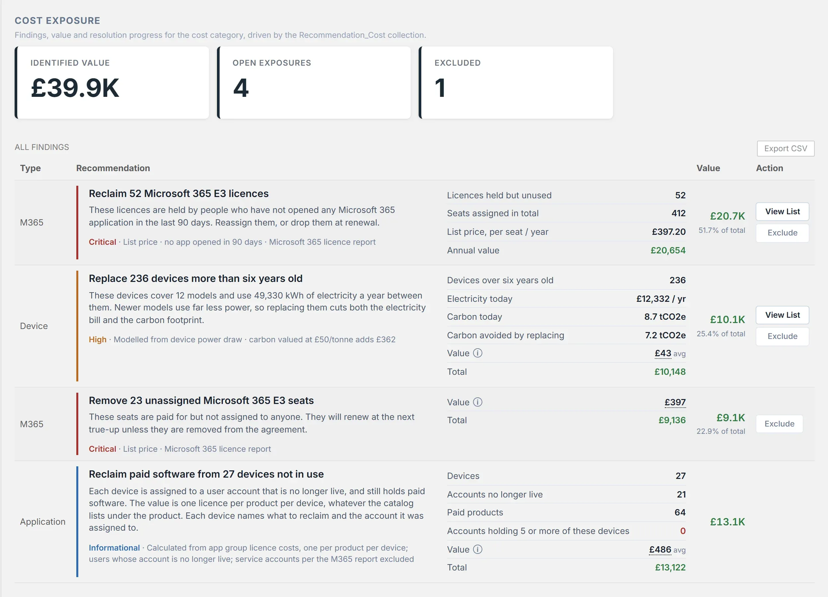Click the Device total £10,148
The image size is (828, 597).
click(x=669, y=372)
